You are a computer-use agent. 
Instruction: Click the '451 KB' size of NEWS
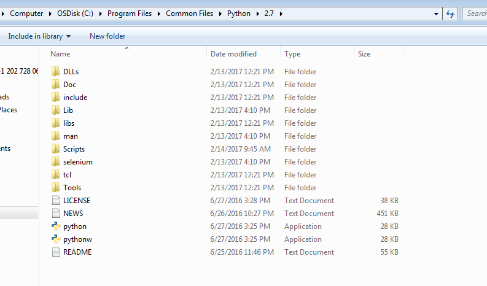point(388,214)
